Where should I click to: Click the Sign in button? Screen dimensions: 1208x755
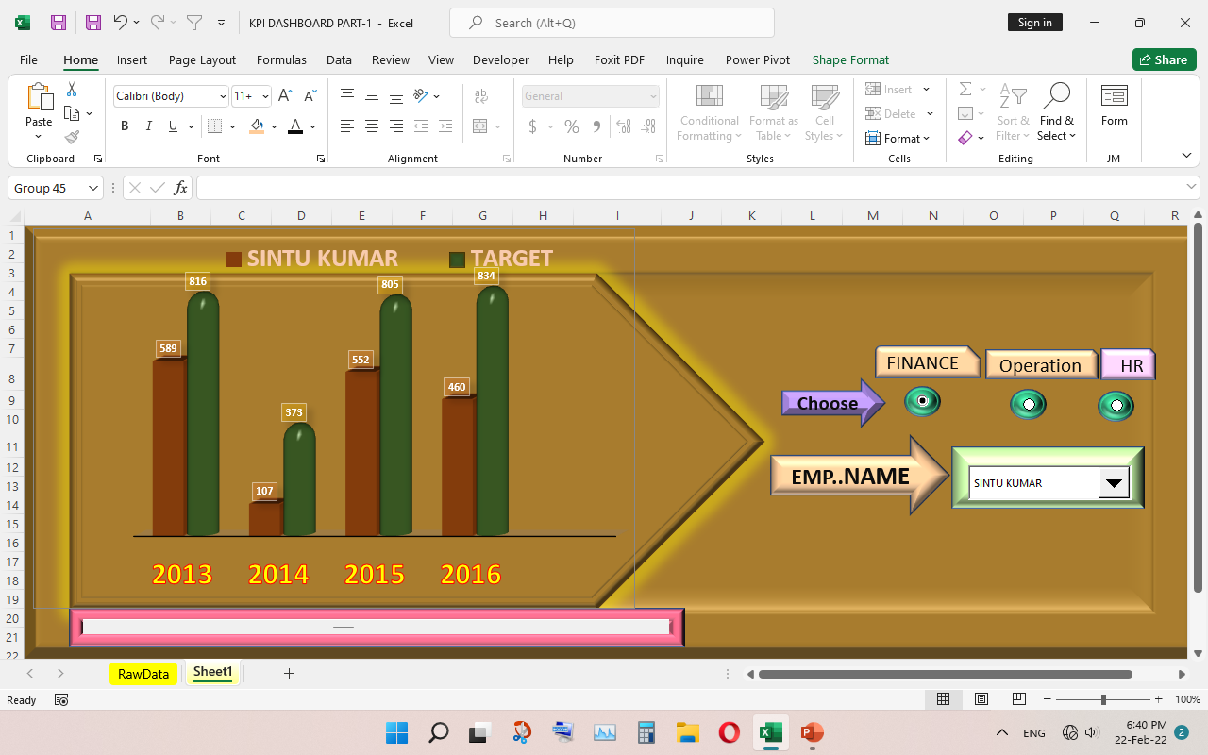pyautogui.click(x=1034, y=23)
